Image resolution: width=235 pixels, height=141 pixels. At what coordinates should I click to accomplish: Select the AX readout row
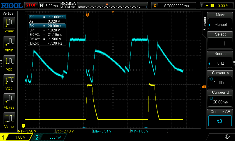coord(47,17)
